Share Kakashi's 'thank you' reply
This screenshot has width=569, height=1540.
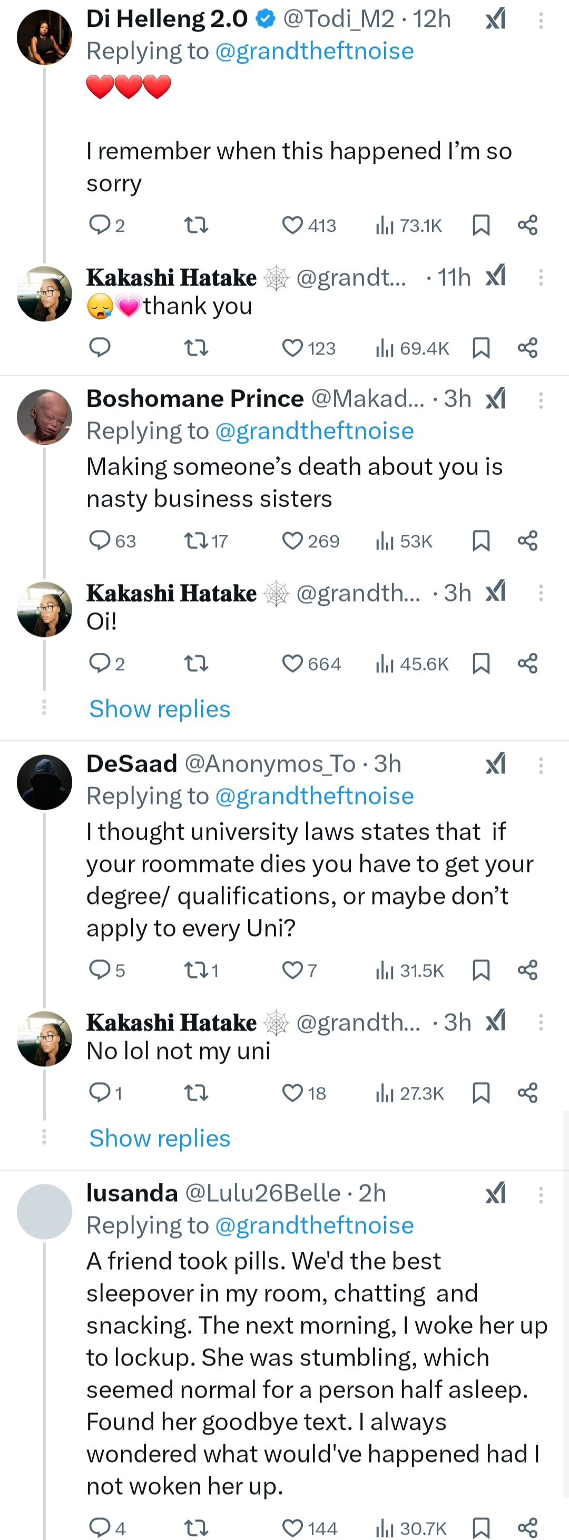528,348
